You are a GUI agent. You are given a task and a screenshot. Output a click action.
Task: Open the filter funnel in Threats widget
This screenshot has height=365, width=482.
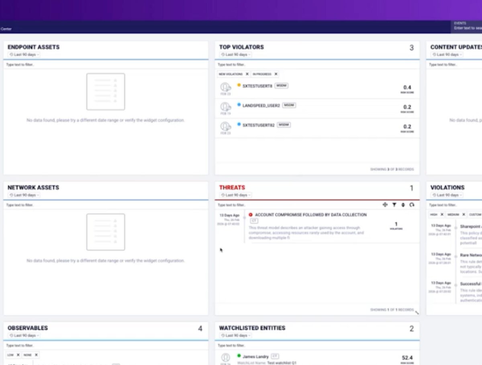tap(394, 205)
